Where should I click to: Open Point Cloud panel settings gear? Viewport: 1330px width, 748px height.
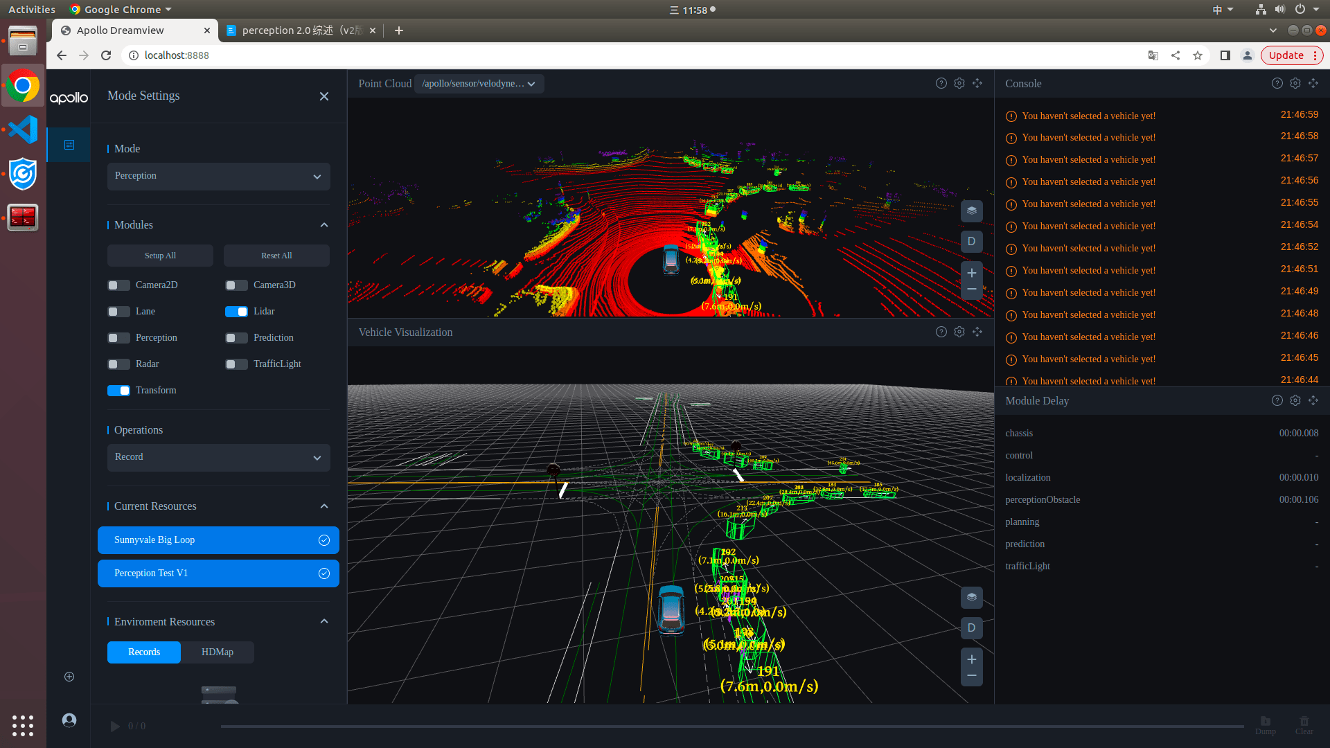coord(959,83)
